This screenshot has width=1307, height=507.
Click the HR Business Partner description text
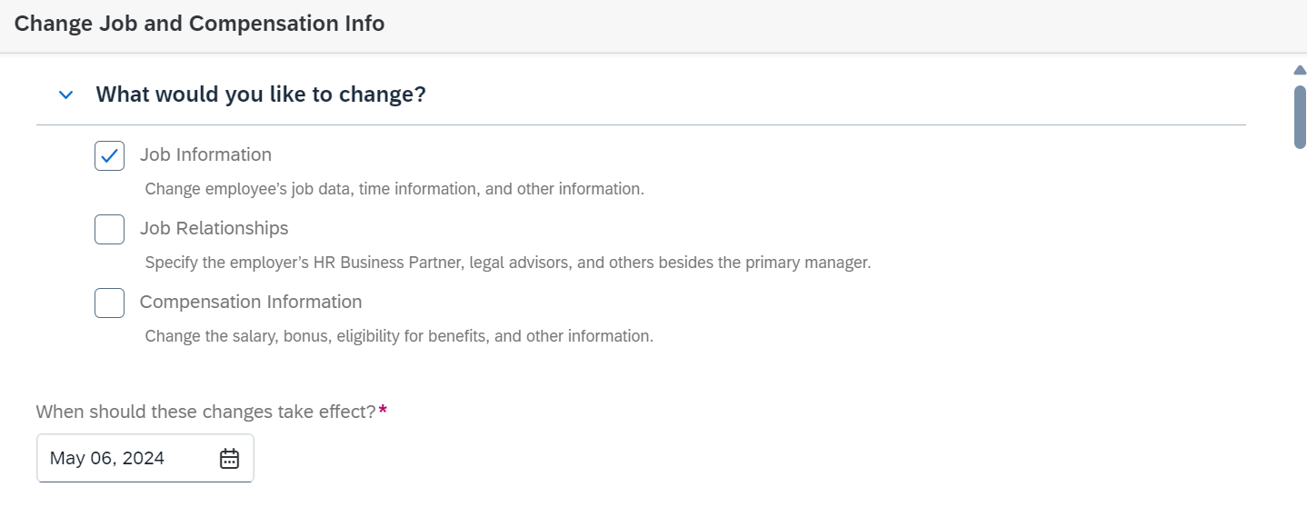508,263
